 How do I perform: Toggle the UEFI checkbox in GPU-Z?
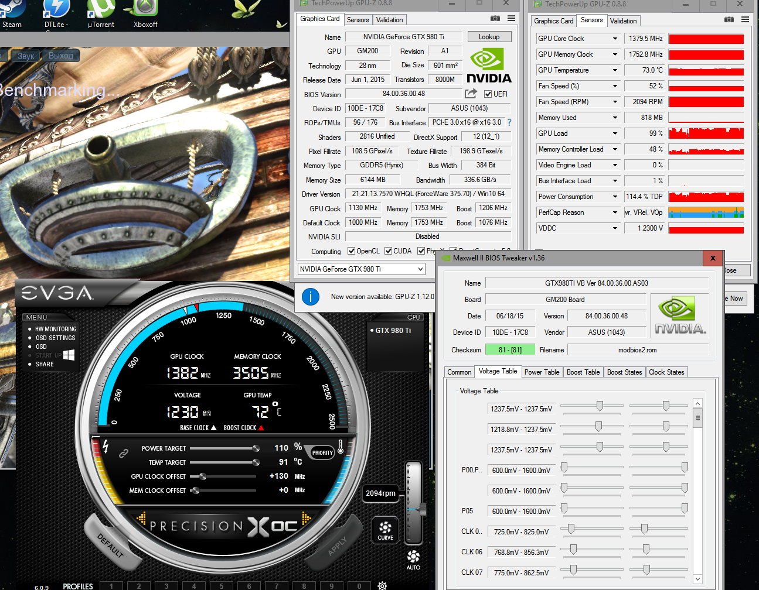(x=488, y=94)
